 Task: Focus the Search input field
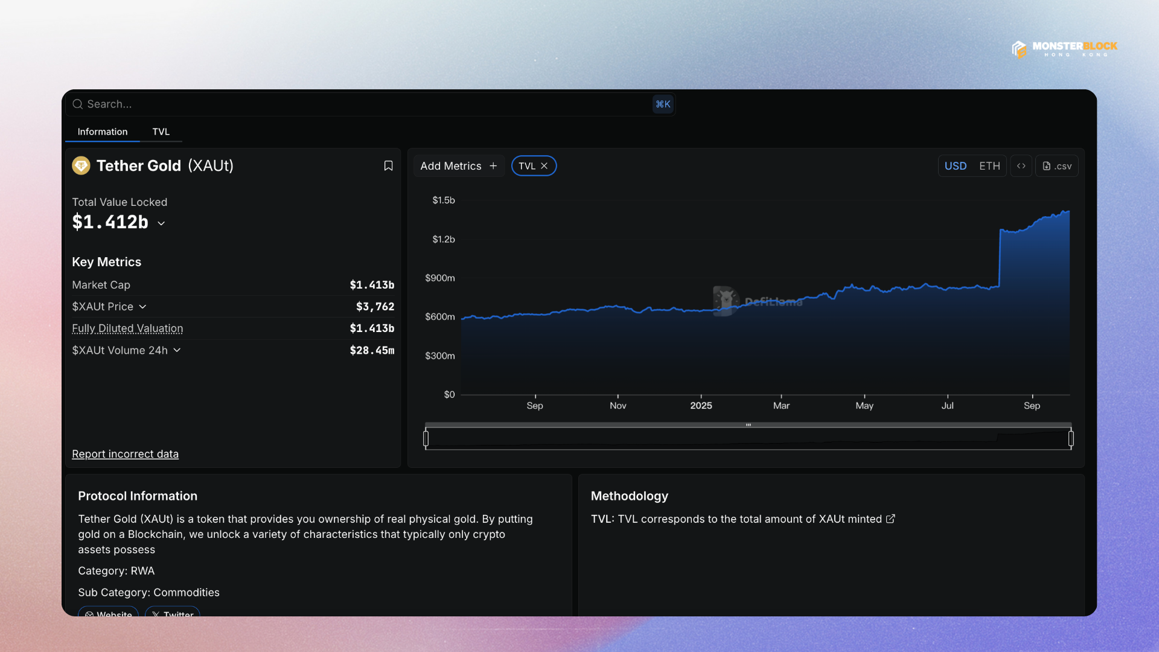coord(370,104)
